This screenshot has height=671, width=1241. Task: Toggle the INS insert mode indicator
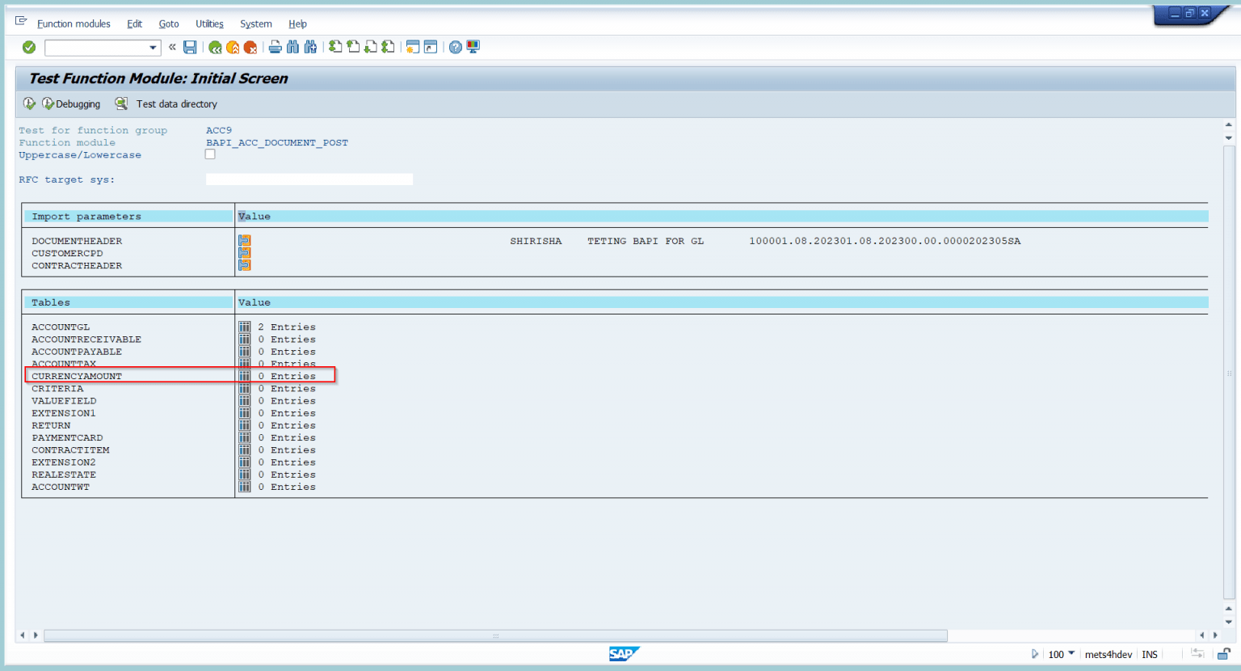coord(1150,655)
